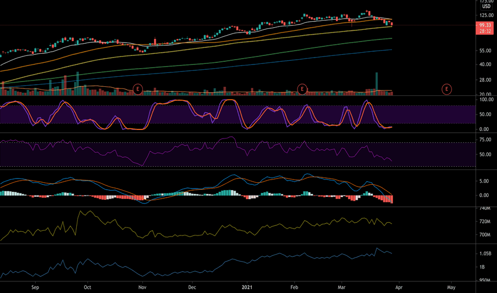Click the Apr date label
Viewport: 497px width, 293px height.
click(399, 287)
